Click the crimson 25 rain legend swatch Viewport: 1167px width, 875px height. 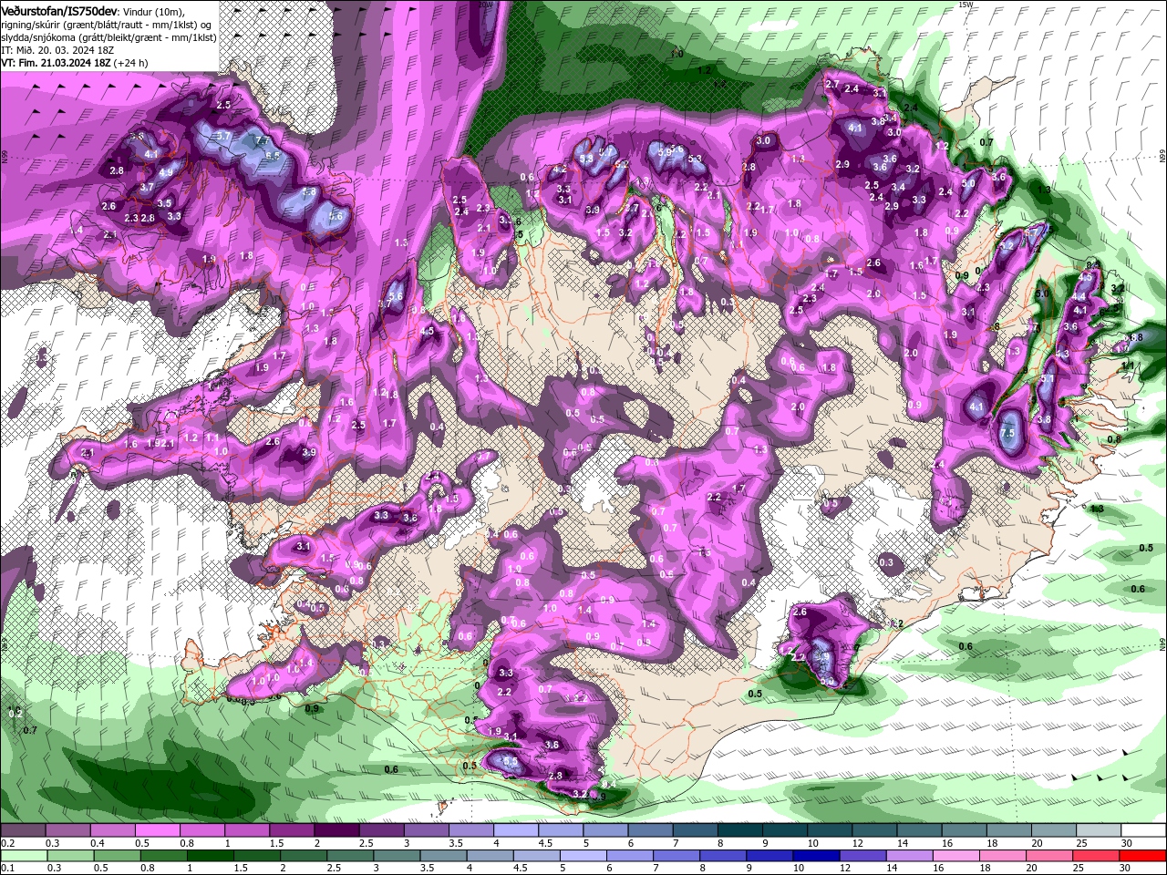tap(1098, 856)
